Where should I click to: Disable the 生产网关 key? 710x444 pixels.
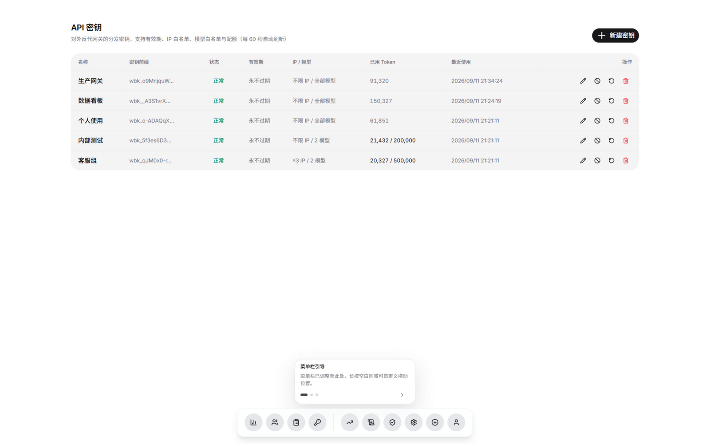tap(597, 81)
